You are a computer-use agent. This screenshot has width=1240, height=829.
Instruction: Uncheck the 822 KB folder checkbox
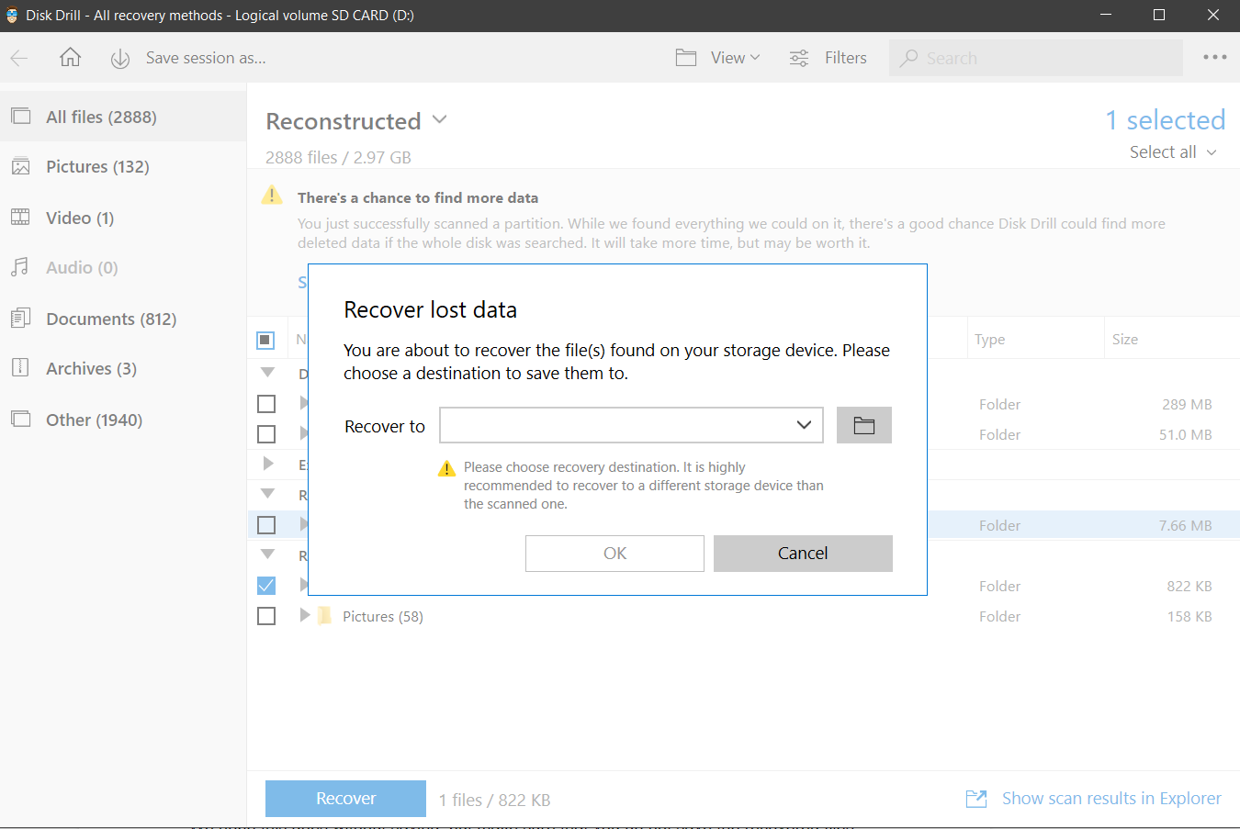[x=266, y=586]
